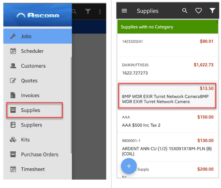Image resolution: width=221 pixels, height=188 pixels.
Task: Go to Customers in the drawer
Action: tap(38, 66)
